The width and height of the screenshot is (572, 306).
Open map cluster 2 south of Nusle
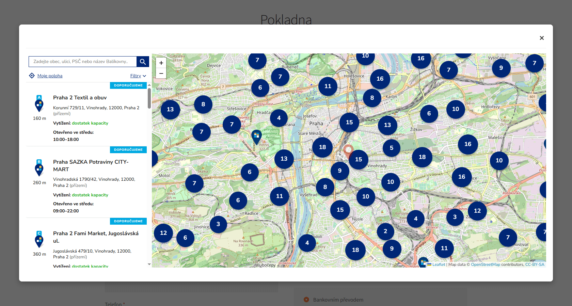385,231
